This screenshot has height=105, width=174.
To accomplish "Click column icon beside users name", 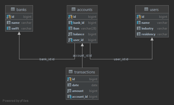I will coord(139,23).
